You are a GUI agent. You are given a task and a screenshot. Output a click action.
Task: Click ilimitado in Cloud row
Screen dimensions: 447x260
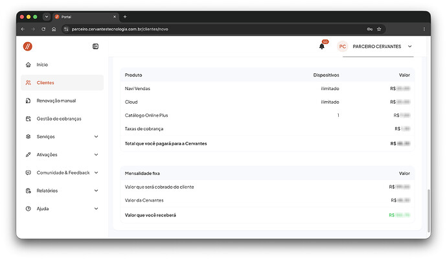pyautogui.click(x=330, y=102)
